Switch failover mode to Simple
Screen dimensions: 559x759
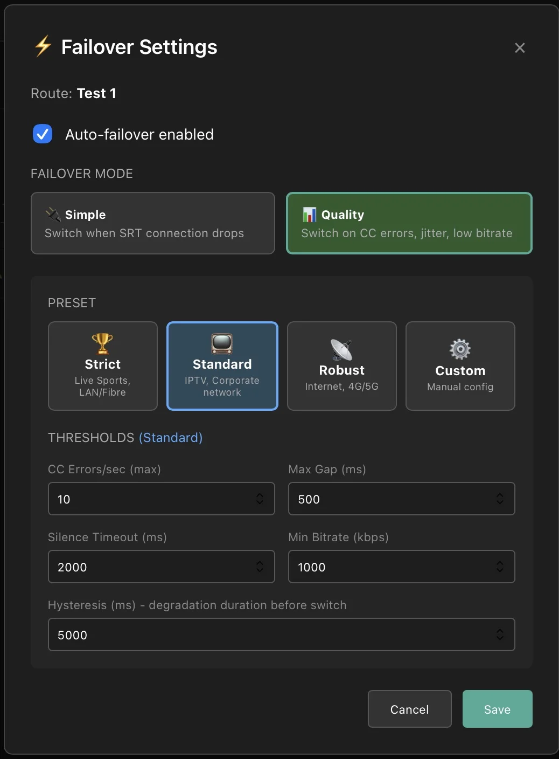point(153,223)
